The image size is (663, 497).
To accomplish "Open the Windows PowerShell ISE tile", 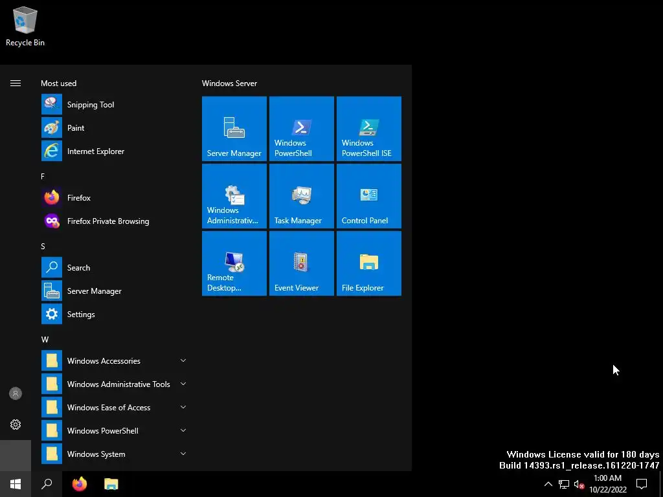I will (x=368, y=129).
